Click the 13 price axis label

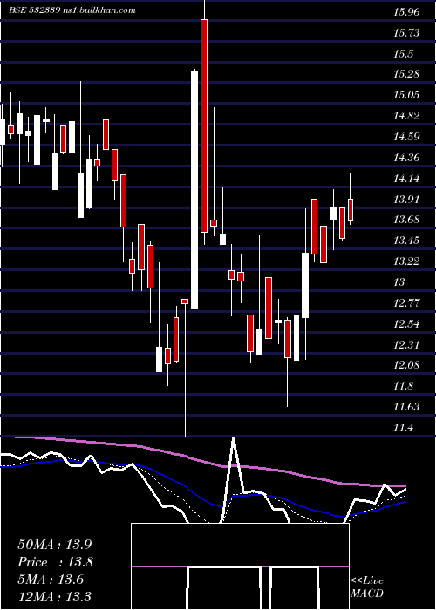(x=399, y=282)
